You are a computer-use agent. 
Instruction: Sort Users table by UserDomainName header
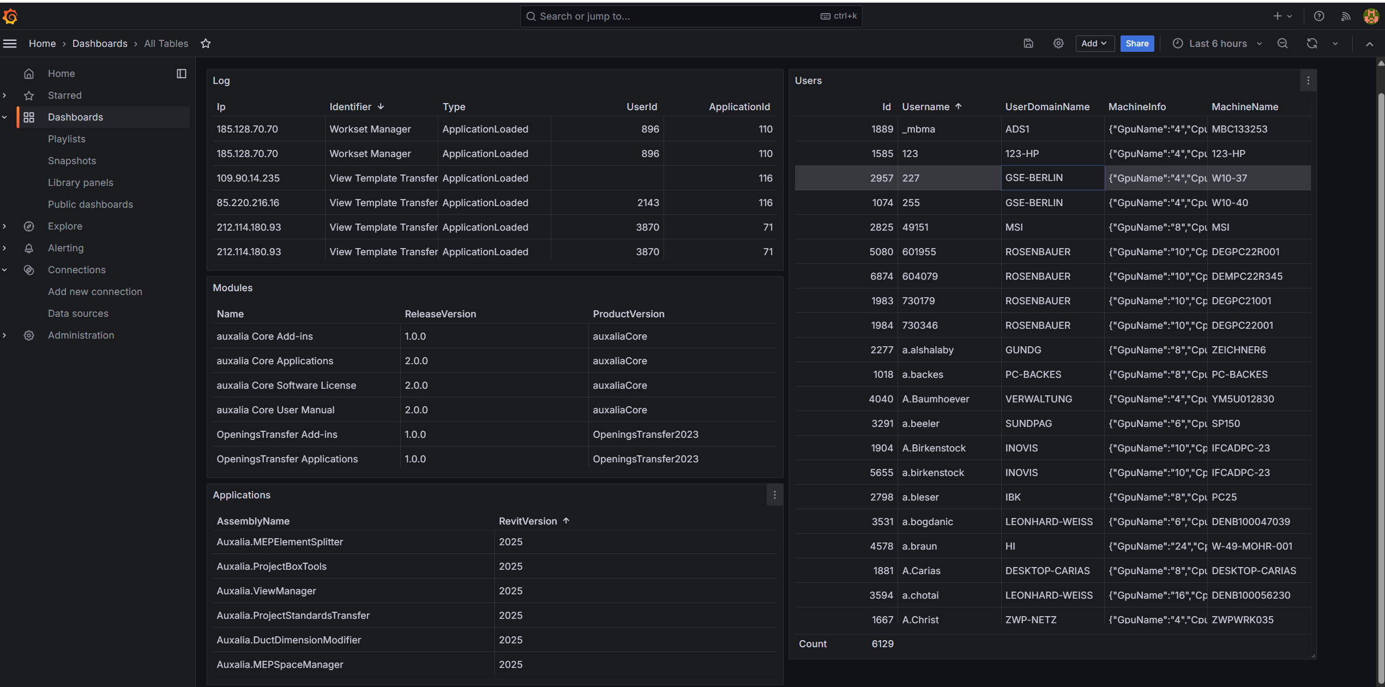1047,107
